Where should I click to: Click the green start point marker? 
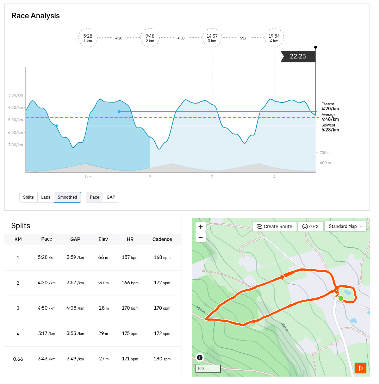341,298
